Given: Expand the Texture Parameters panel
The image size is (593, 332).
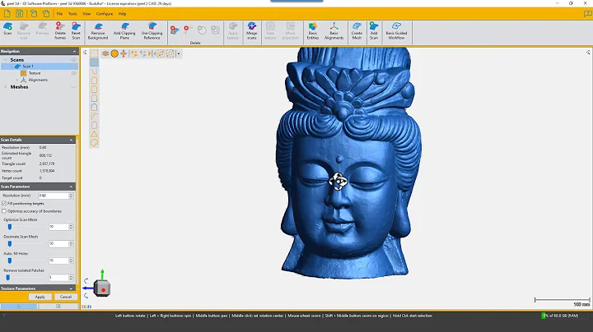Looking at the screenshot, I should click(x=71, y=288).
